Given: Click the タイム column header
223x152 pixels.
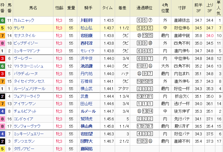Looking at the screenshot, I should coord(107,8).
